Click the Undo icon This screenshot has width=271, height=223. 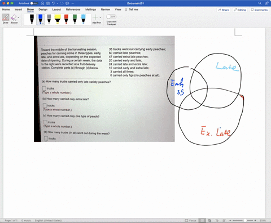tap(54, 3)
